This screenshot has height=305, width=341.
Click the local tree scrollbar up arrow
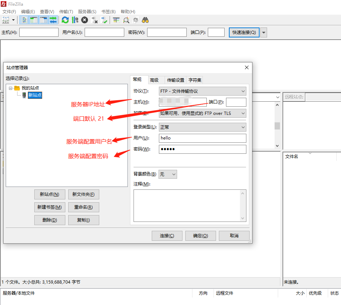(277, 105)
